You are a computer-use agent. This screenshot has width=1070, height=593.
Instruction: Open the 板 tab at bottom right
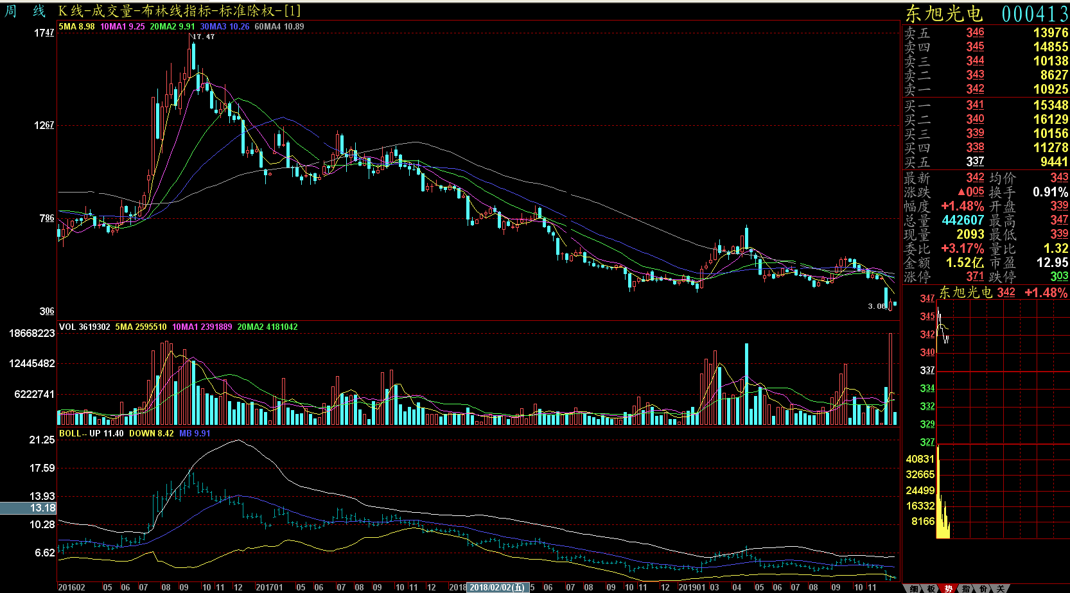pyautogui.click(x=931, y=589)
